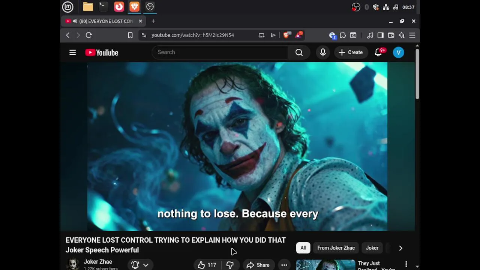Open the media control music note in toolbar

tap(370, 35)
